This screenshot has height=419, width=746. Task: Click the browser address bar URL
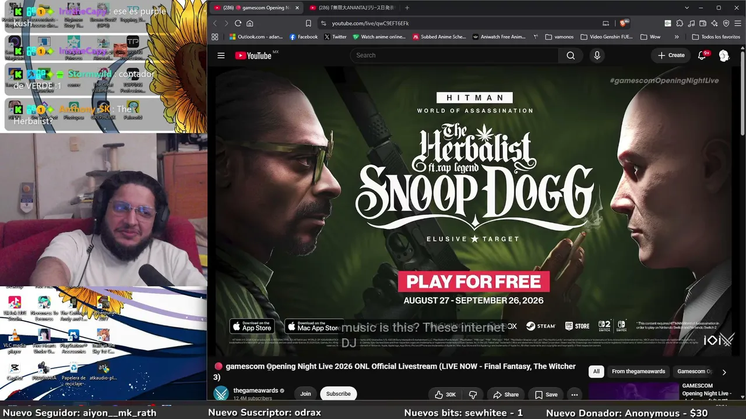click(371, 23)
